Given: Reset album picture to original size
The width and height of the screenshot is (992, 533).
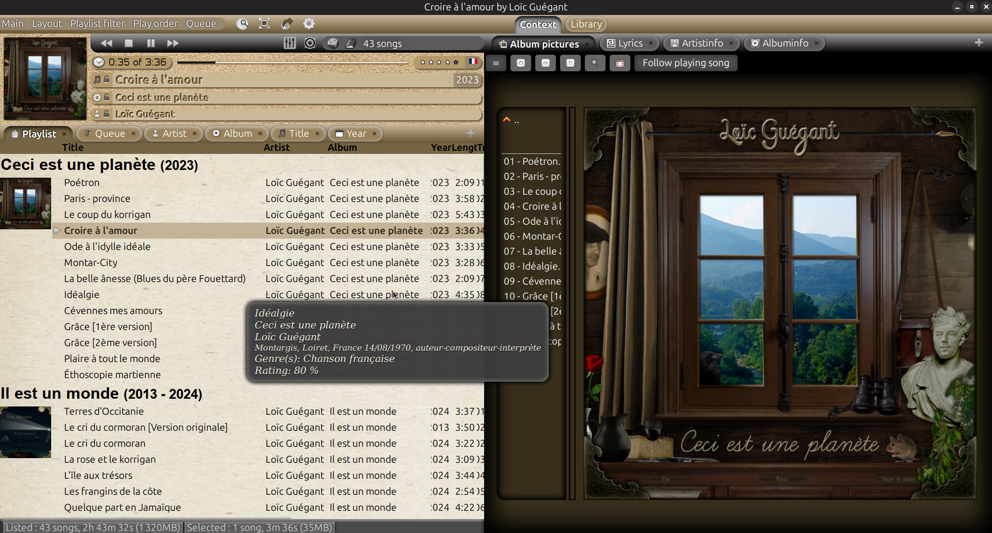Looking at the screenshot, I should [x=570, y=63].
